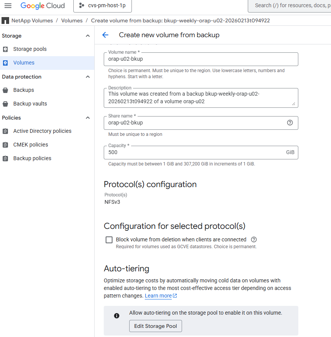Screen dimensions: 331x337
Task: Collapse the Policies section
Action: [x=87, y=118]
